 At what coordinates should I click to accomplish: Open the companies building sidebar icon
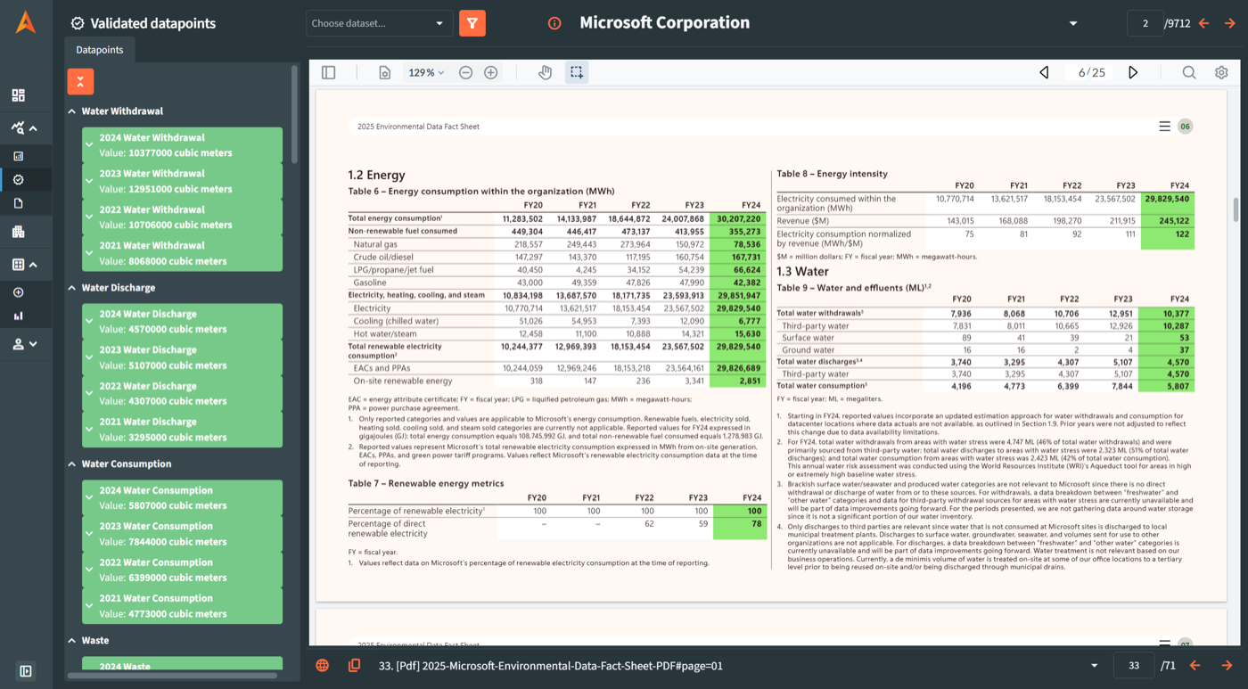pyautogui.click(x=18, y=232)
